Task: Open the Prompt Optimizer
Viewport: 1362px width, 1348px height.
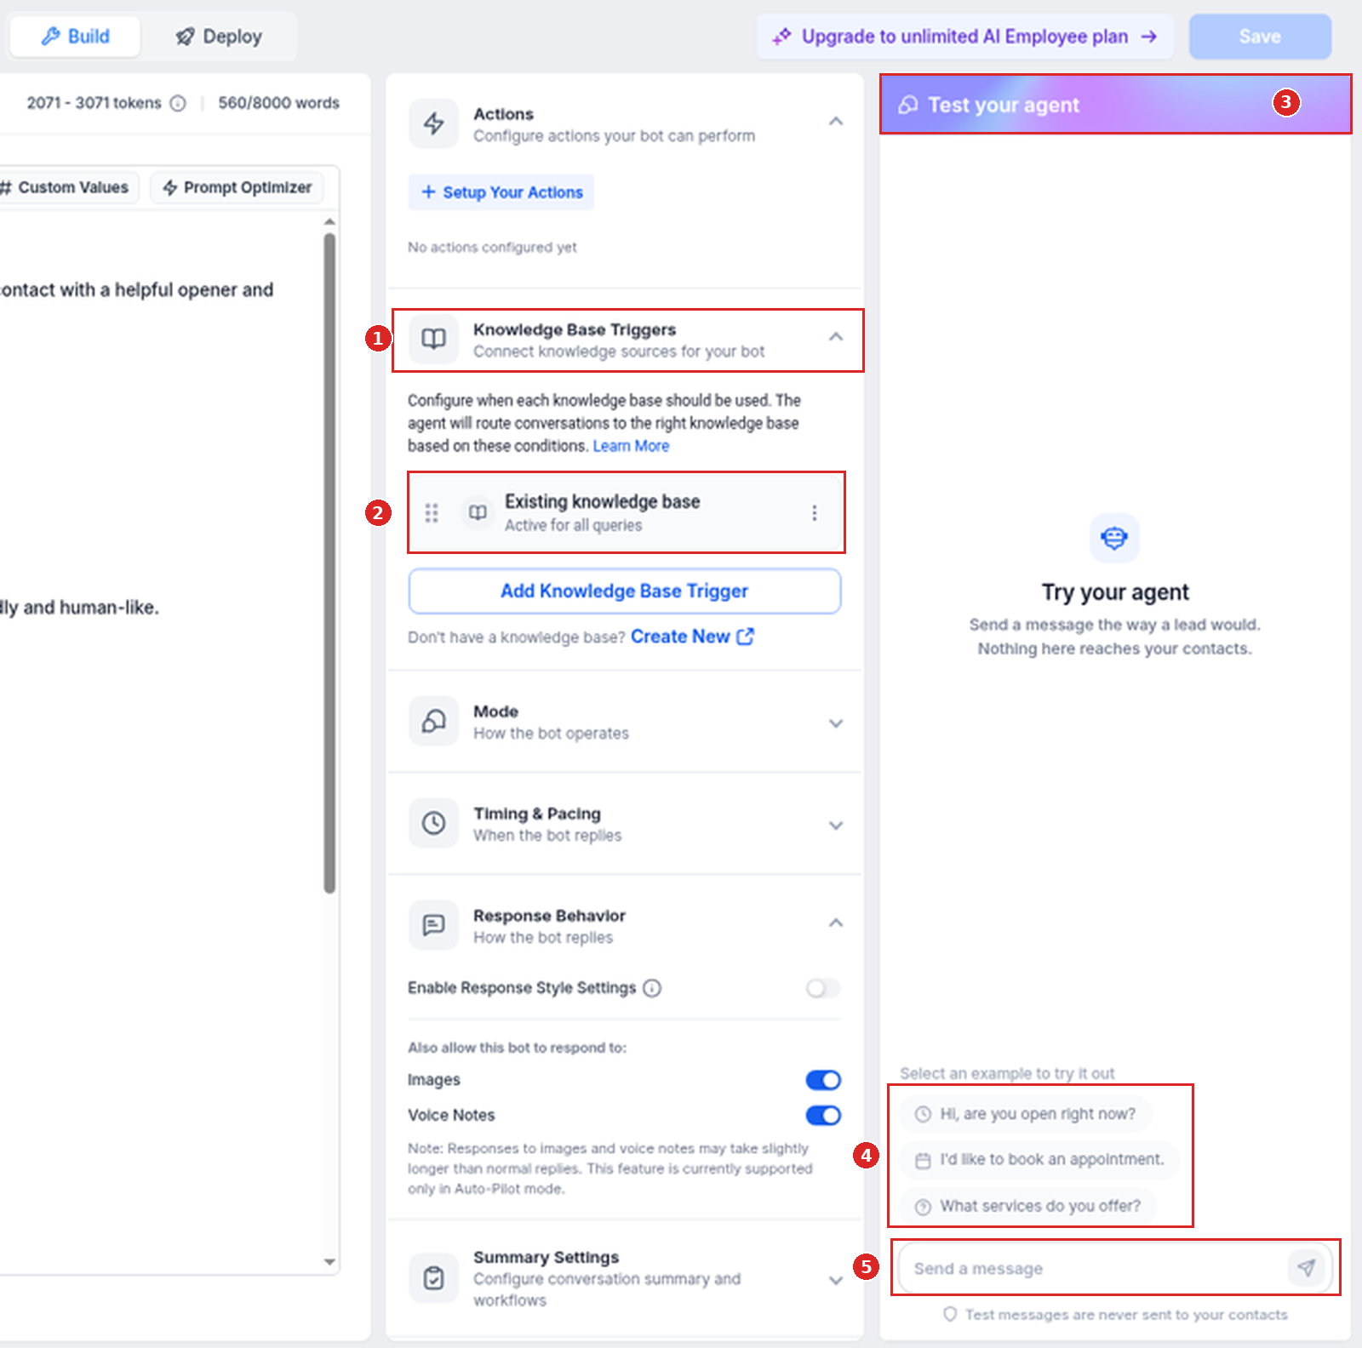Action: 237,187
